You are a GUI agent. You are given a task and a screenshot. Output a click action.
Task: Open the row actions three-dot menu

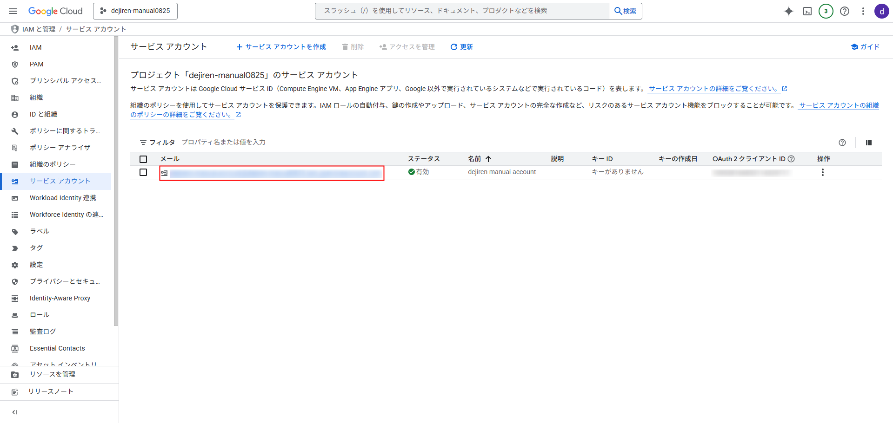tap(822, 172)
